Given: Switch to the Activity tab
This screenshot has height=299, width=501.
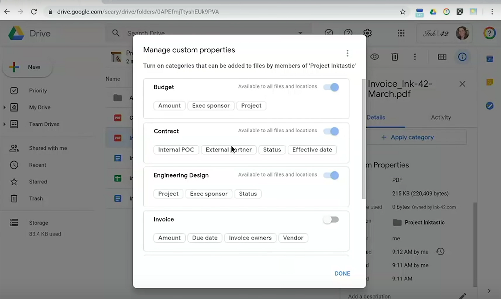Looking at the screenshot, I should (441, 117).
